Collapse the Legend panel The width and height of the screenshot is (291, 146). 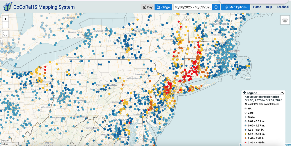(282, 93)
